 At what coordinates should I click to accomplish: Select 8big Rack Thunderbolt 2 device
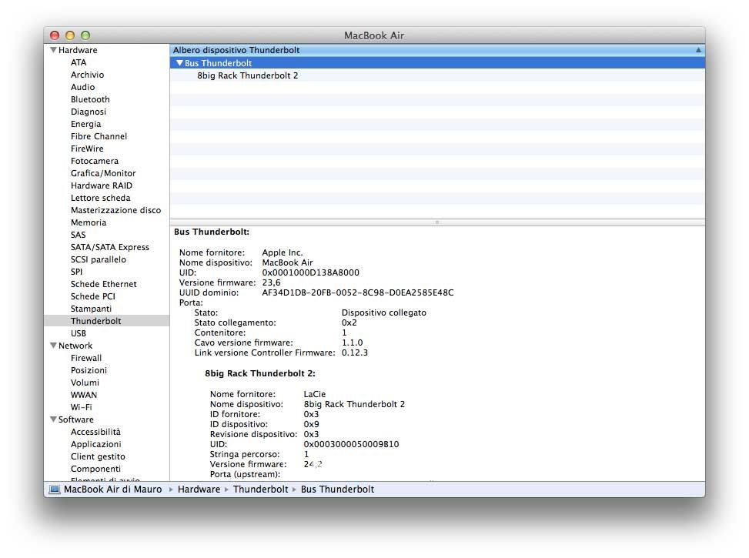(247, 75)
